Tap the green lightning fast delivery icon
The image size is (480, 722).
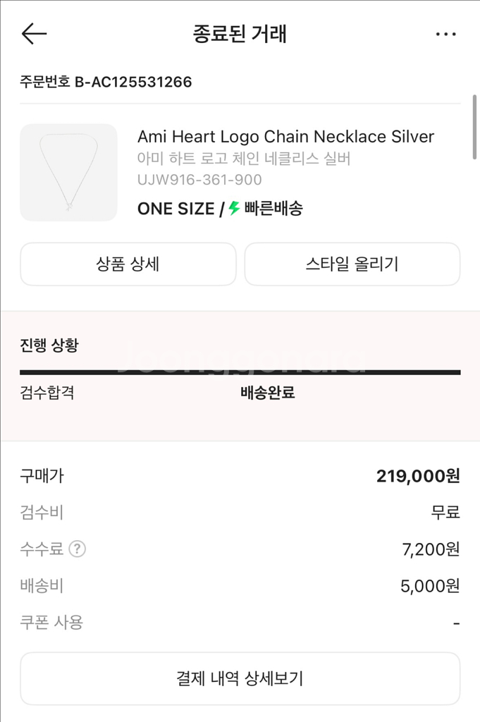point(234,208)
